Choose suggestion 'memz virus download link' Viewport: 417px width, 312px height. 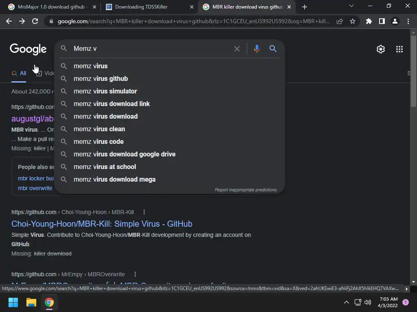(170, 104)
